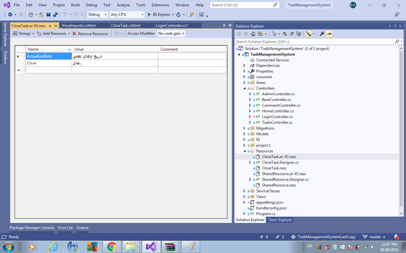Viewport: 406px width, 253px height.
Task: Sort the grid by the Name column header
Action: pos(49,49)
